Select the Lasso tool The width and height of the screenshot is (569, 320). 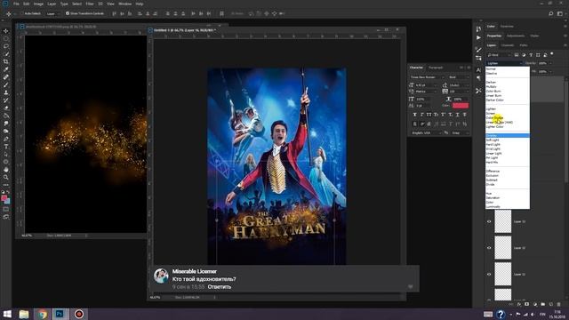6,46
